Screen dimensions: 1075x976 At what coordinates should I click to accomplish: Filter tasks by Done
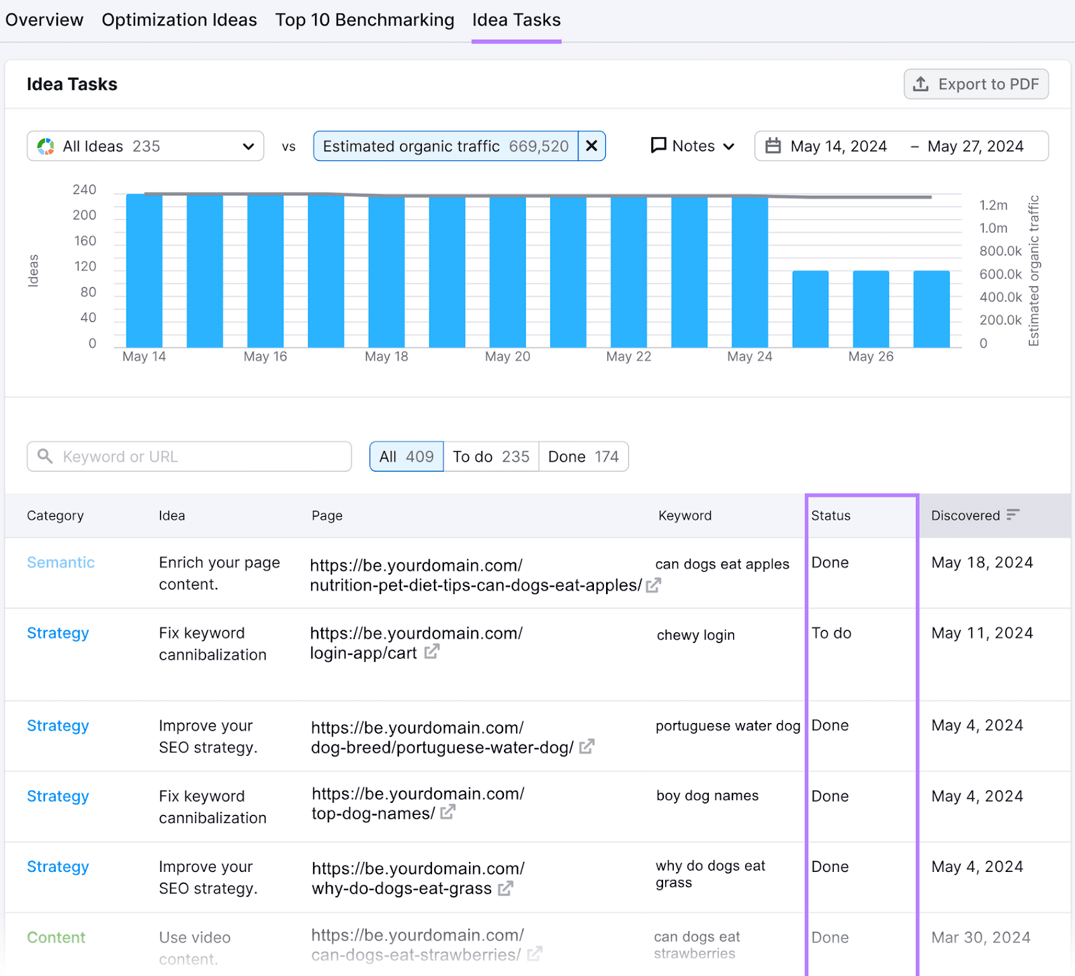coord(582,456)
